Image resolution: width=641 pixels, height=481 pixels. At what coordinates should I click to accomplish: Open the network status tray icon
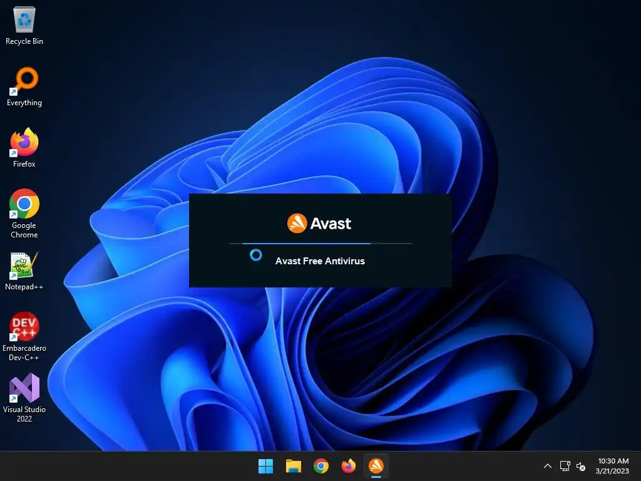[x=565, y=466]
